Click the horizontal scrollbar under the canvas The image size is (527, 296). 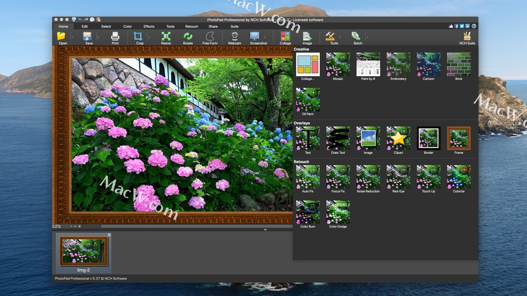(196, 226)
